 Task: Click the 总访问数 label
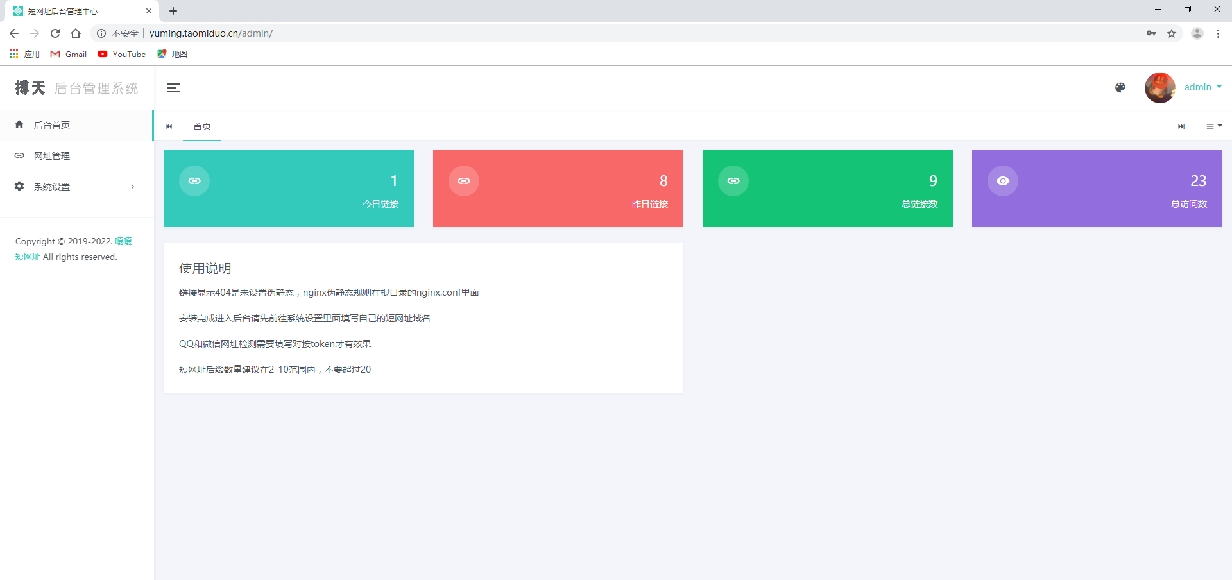[x=1189, y=204]
